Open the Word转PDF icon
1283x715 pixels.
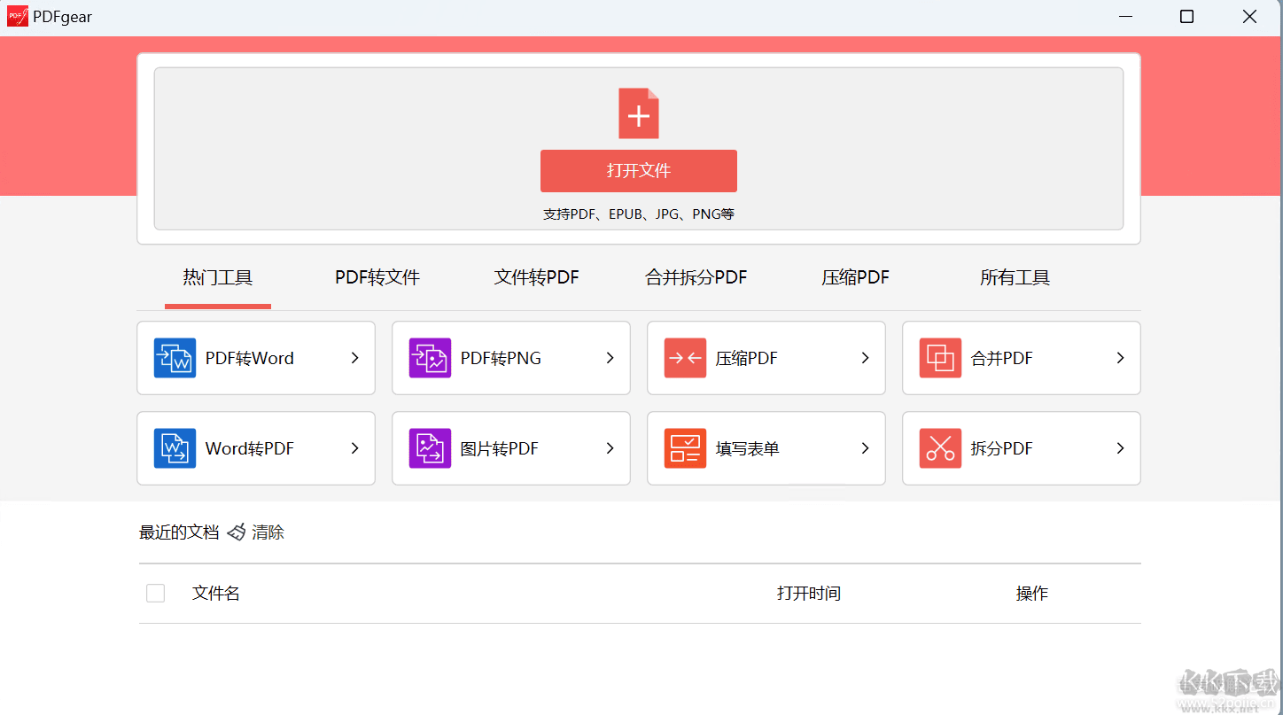175,448
